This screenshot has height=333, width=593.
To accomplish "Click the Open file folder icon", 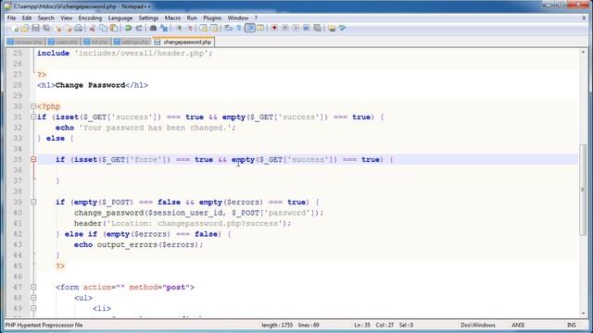I will 25,28.
